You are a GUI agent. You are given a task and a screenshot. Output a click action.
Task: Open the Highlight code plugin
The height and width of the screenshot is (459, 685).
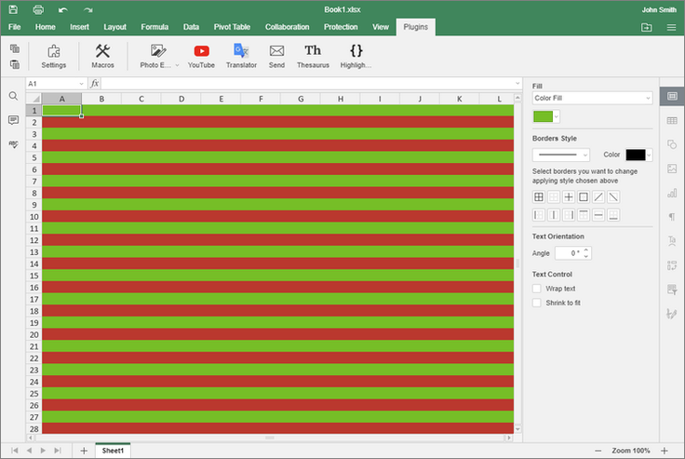tap(356, 57)
